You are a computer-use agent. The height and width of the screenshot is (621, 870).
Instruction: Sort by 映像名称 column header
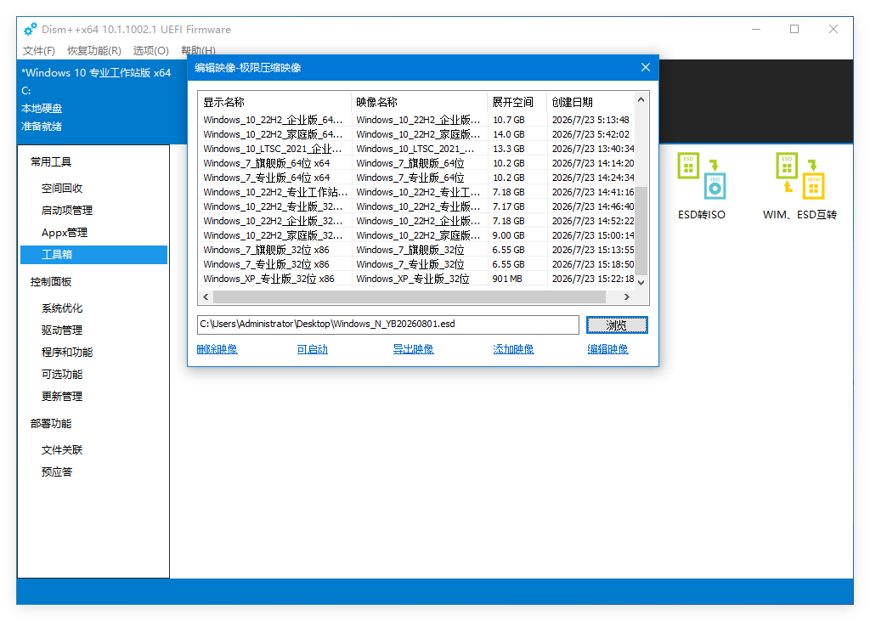tap(419, 102)
